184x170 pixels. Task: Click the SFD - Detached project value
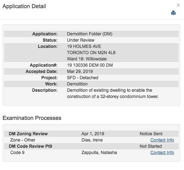(83, 78)
